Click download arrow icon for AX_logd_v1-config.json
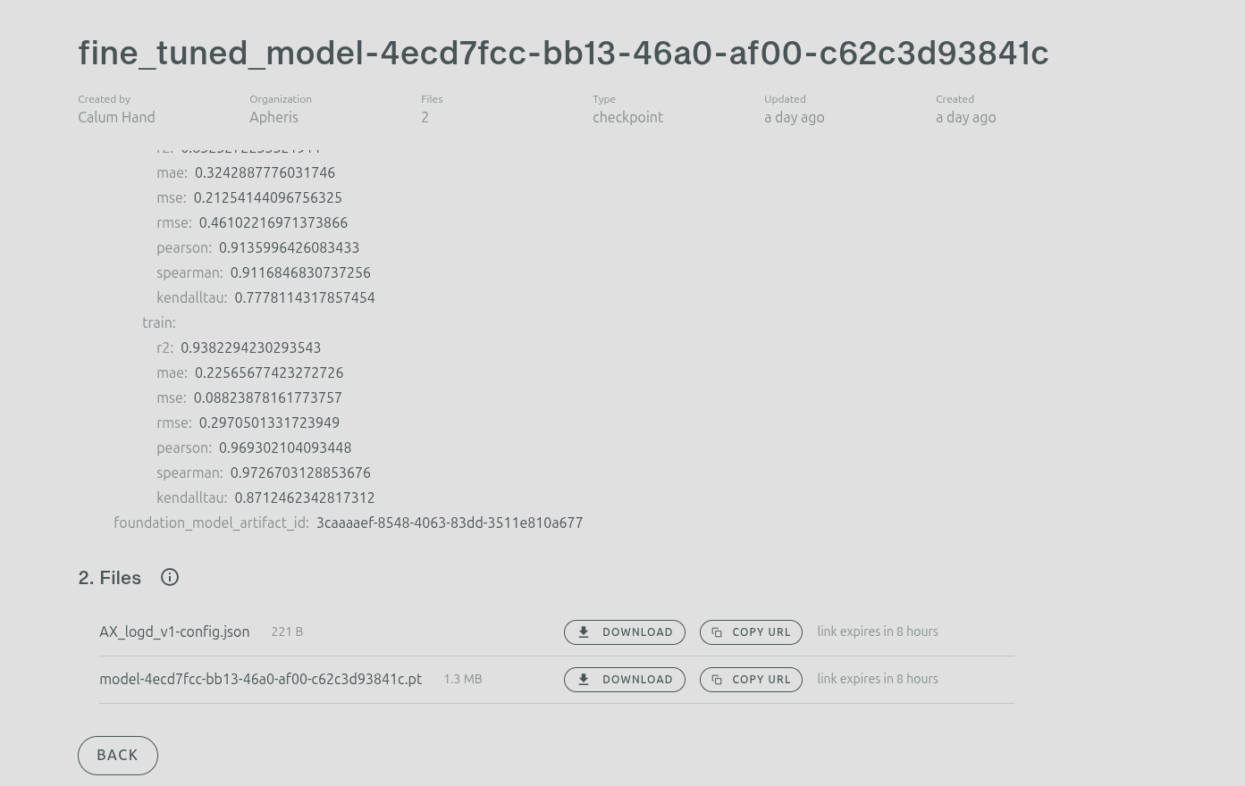This screenshot has width=1245, height=786. [584, 632]
